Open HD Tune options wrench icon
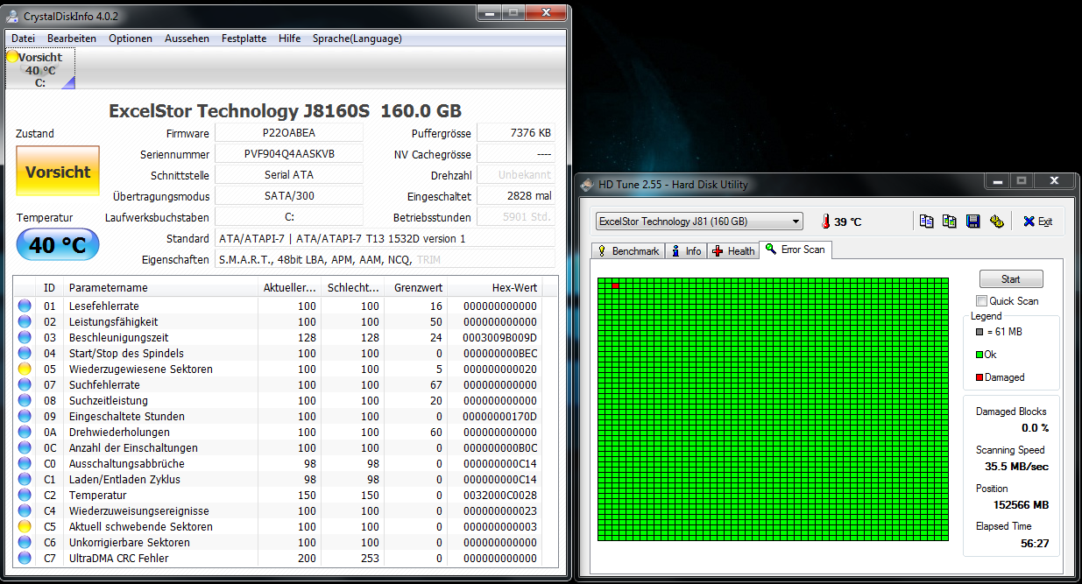The image size is (1082, 584). coord(996,222)
